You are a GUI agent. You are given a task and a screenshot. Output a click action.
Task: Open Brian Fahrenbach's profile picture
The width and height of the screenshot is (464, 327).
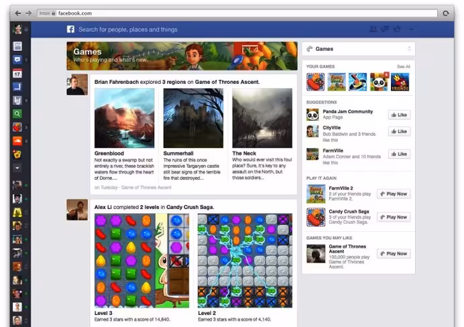pyautogui.click(x=77, y=84)
